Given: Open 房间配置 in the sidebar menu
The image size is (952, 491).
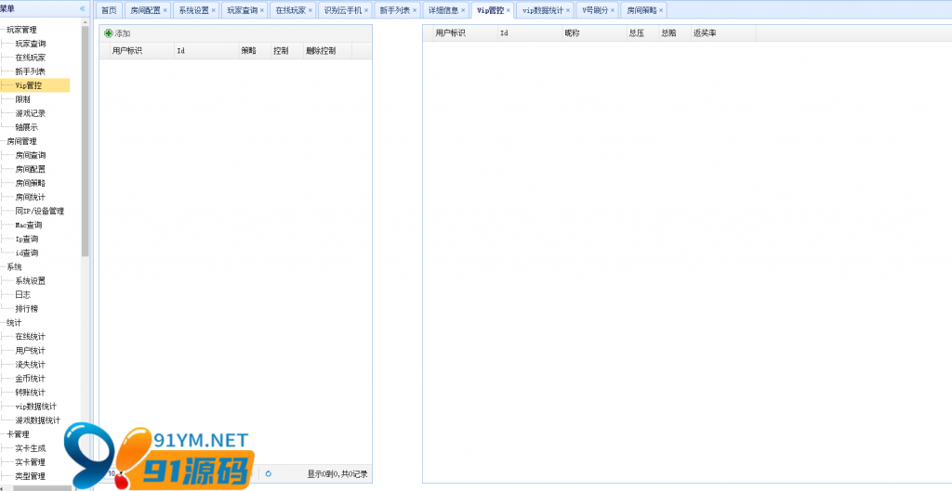Looking at the screenshot, I should point(31,169).
